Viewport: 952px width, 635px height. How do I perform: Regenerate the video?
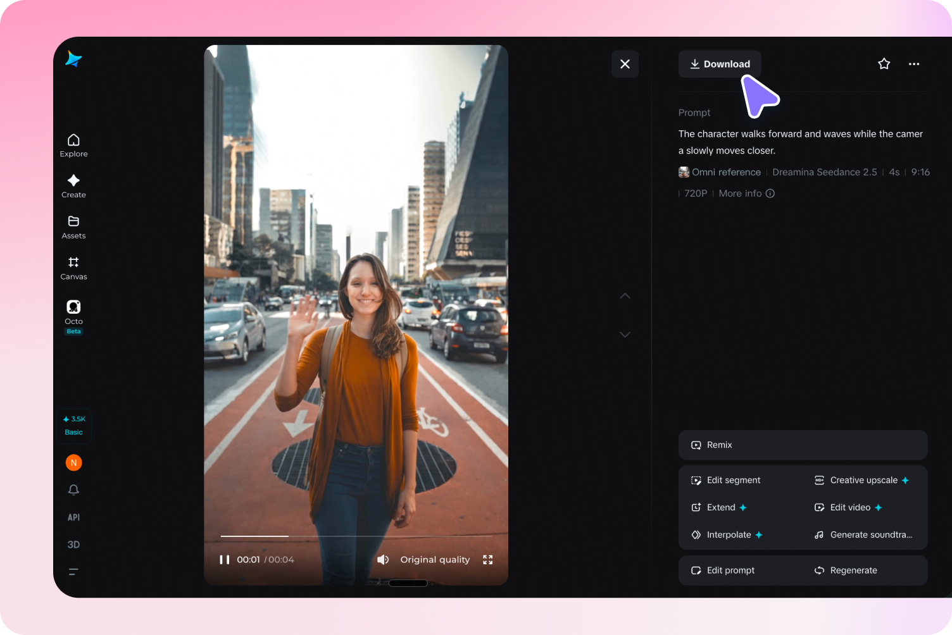pyautogui.click(x=846, y=570)
